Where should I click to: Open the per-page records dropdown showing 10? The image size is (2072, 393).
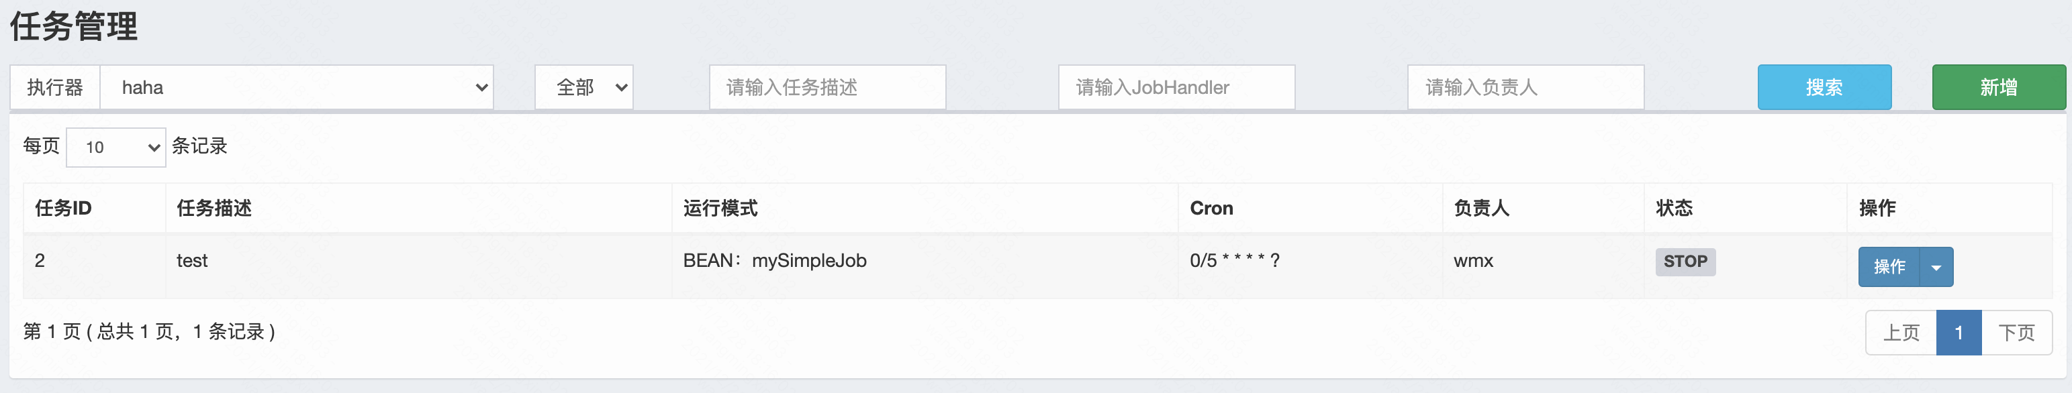[116, 147]
